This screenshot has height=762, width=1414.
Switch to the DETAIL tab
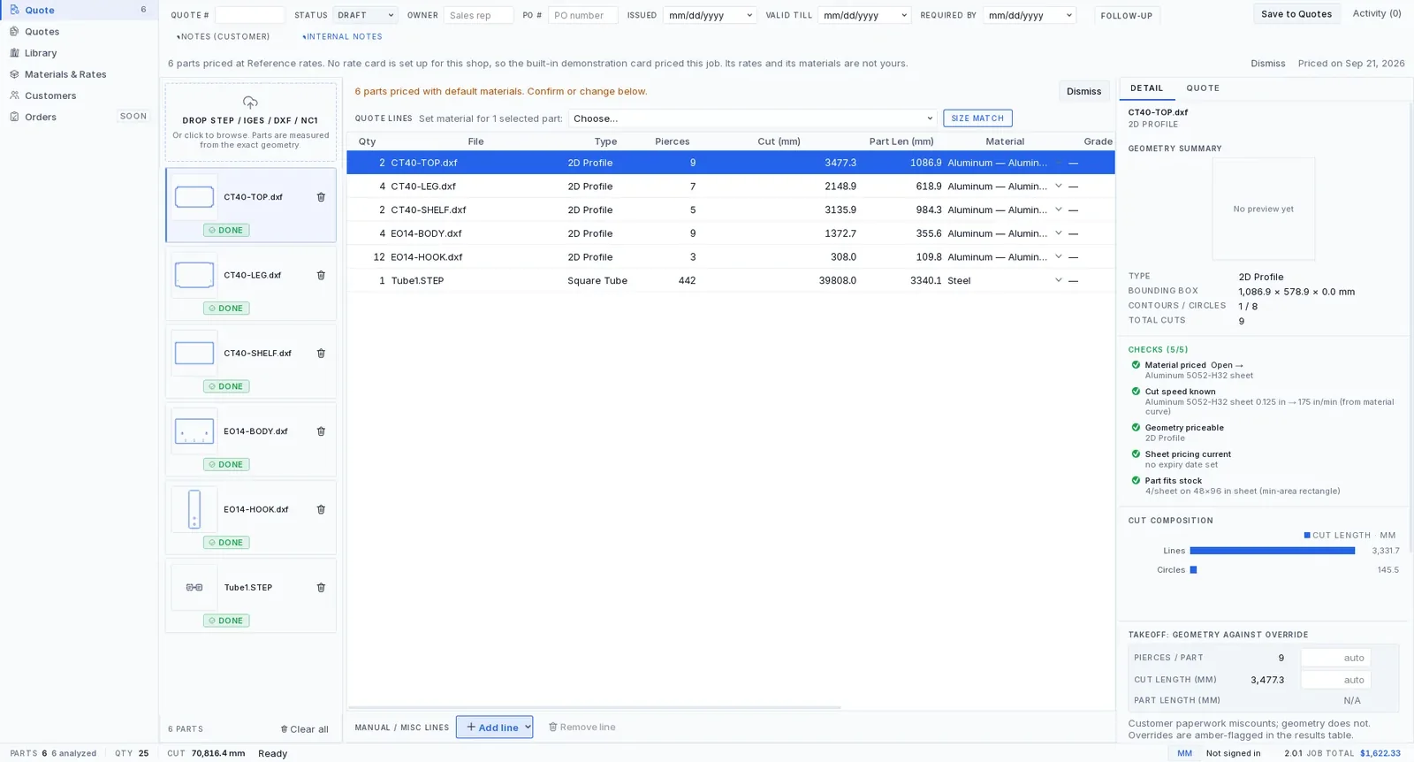(x=1146, y=88)
